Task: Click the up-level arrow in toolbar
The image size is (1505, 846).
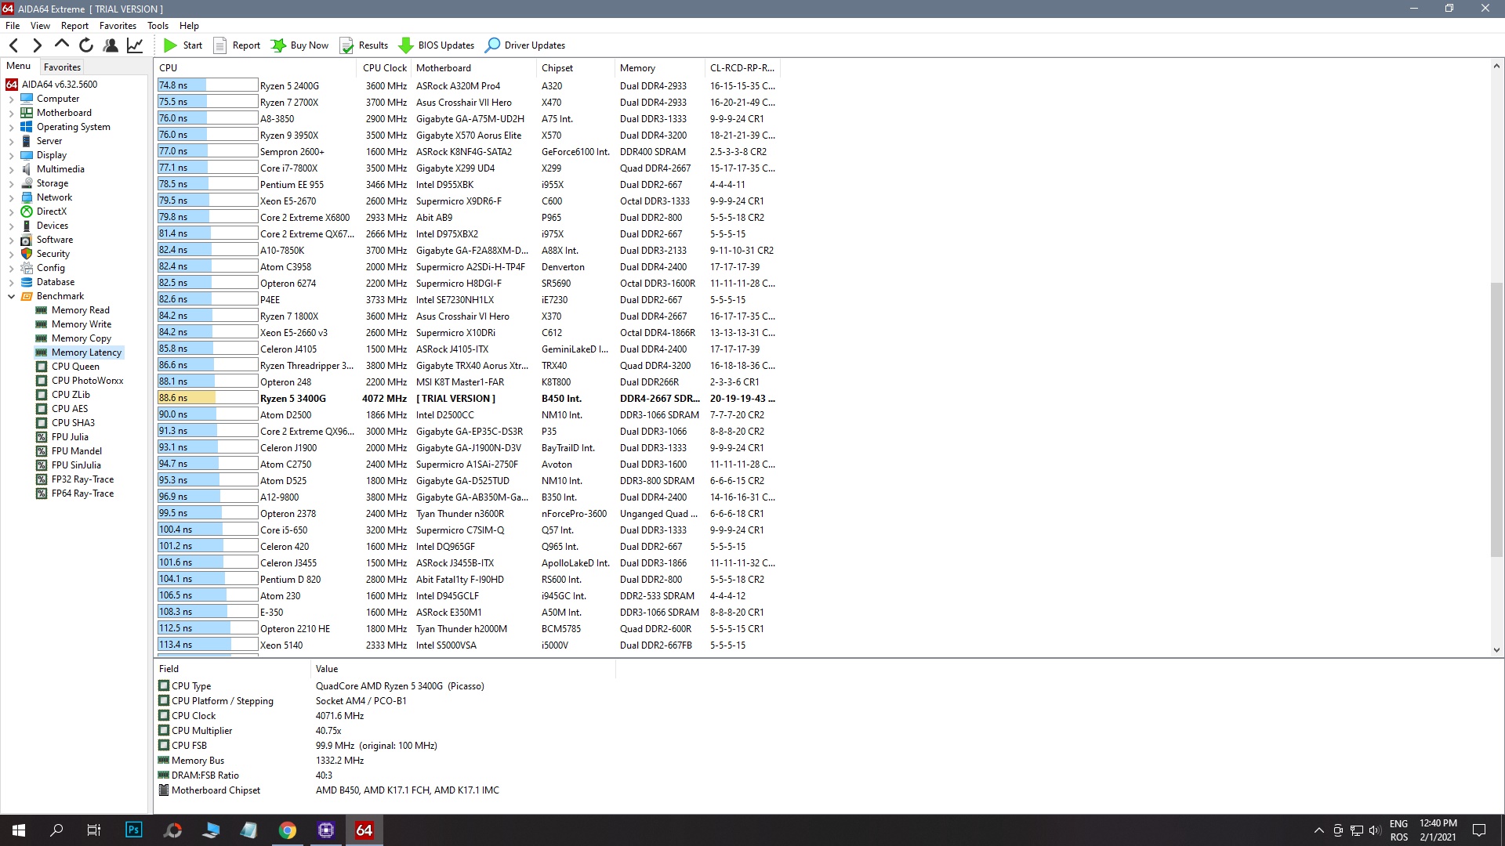Action: pos(62,45)
